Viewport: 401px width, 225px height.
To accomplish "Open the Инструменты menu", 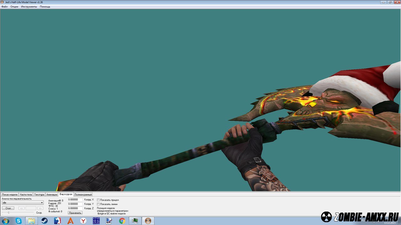I will [29, 7].
